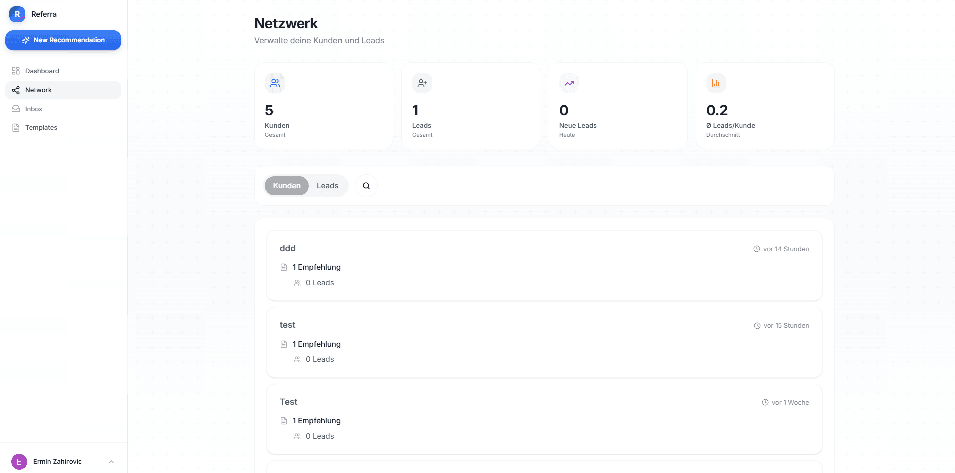Click the 5 Kunden Gesamt stat card
Image resolution: width=955 pixels, height=473 pixels.
[x=324, y=106]
